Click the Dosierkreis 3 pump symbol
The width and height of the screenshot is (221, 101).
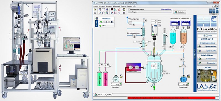click(x=183, y=66)
